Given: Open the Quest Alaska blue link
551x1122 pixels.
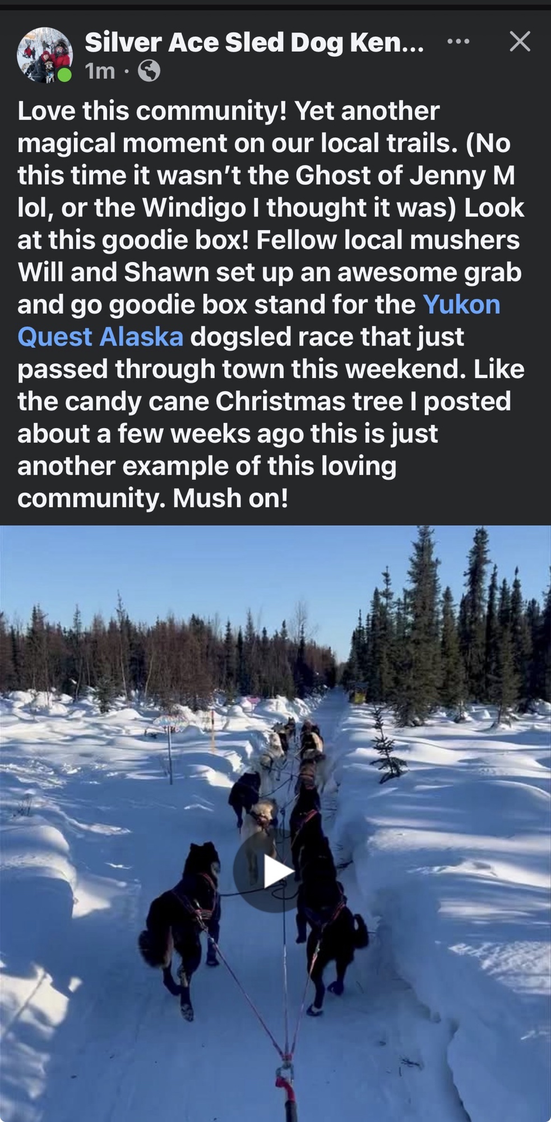Looking at the screenshot, I should point(100,337).
